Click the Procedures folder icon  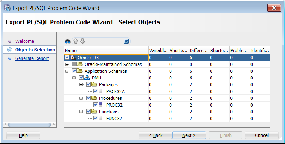(94, 98)
